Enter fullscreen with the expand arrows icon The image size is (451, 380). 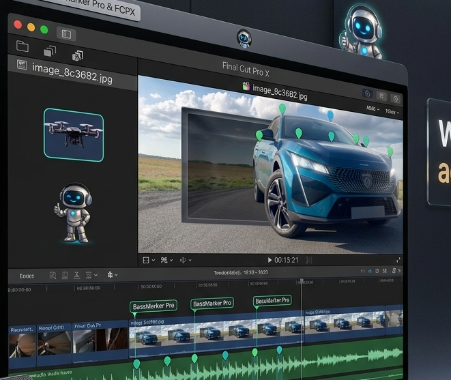[x=398, y=261]
